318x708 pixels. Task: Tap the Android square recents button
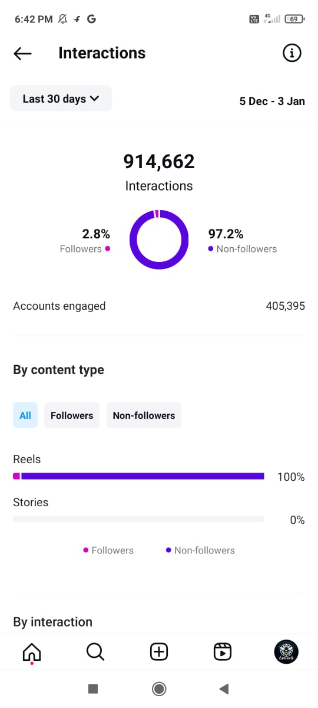(x=92, y=689)
